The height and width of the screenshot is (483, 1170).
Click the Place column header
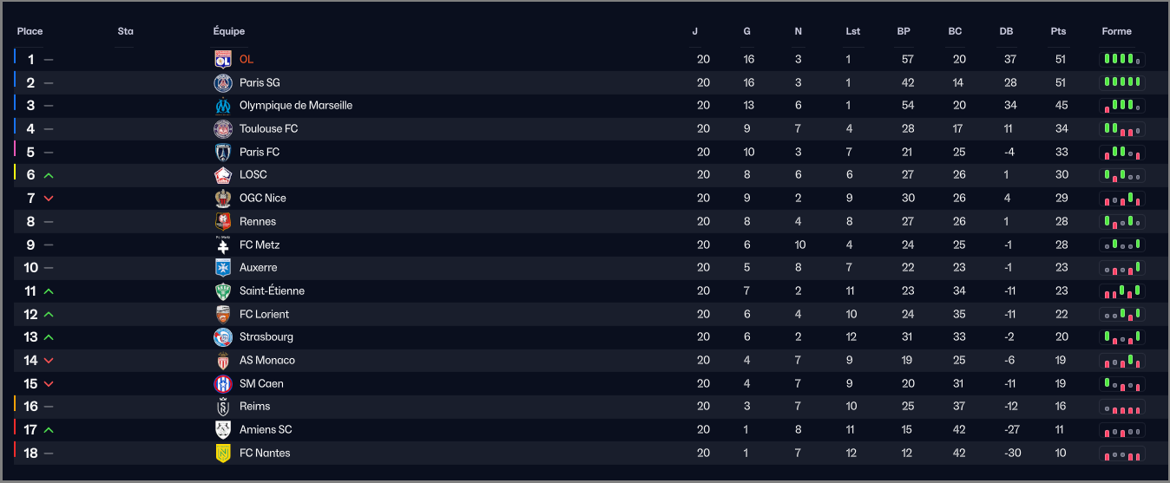coord(30,31)
